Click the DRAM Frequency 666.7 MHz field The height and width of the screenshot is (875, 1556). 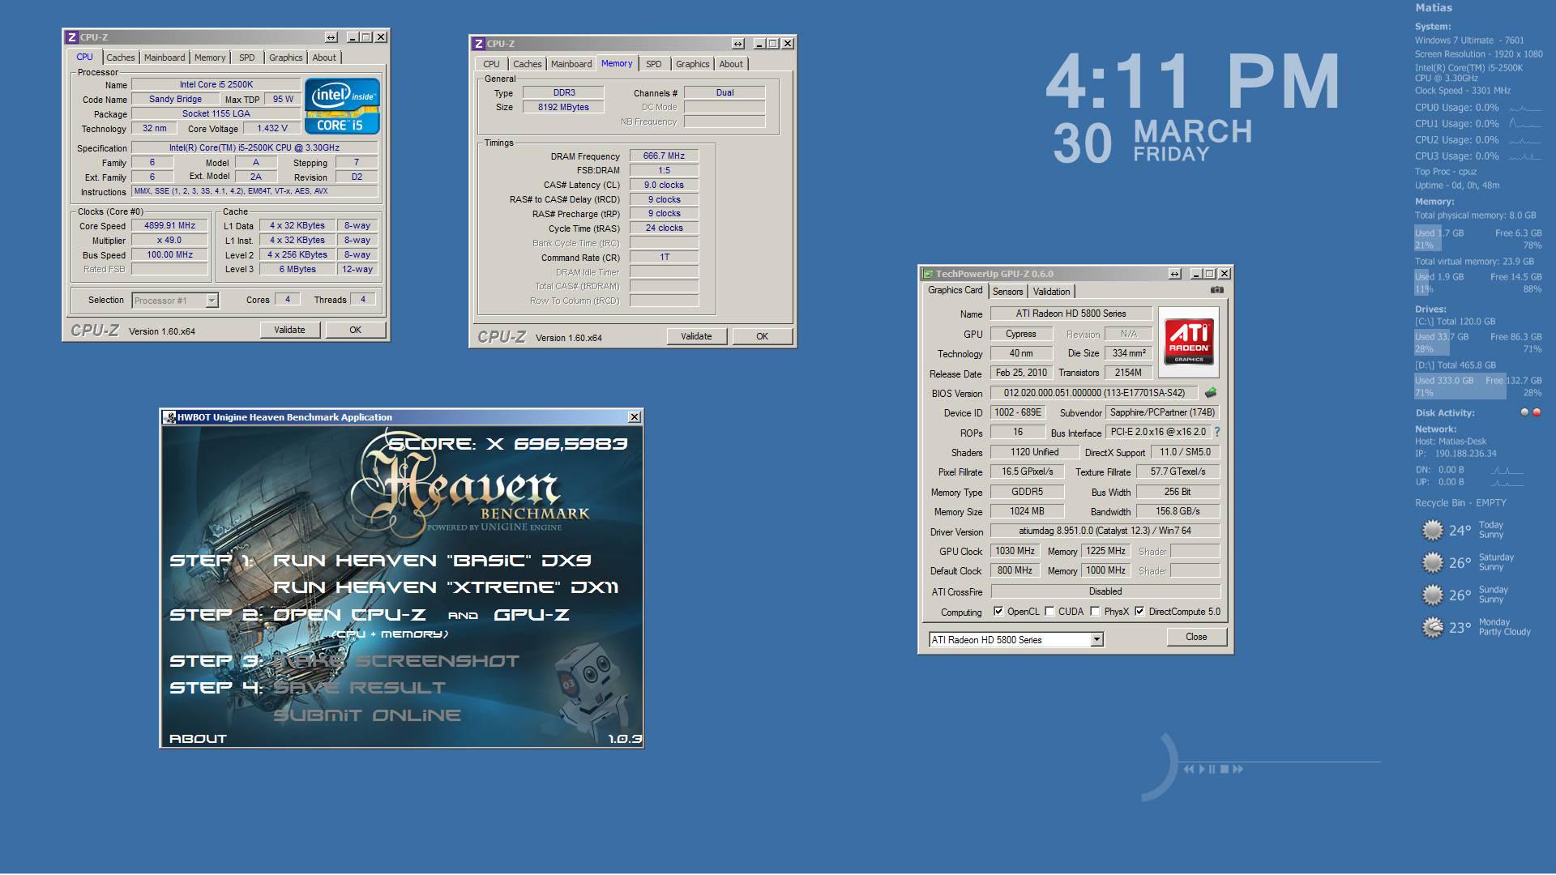[664, 156]
